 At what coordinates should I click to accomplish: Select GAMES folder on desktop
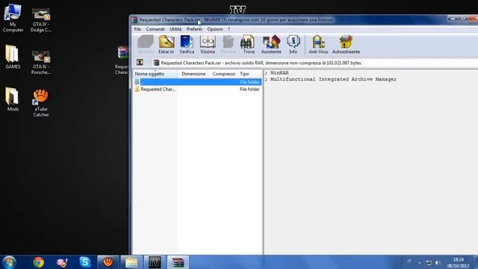(13, 57)
